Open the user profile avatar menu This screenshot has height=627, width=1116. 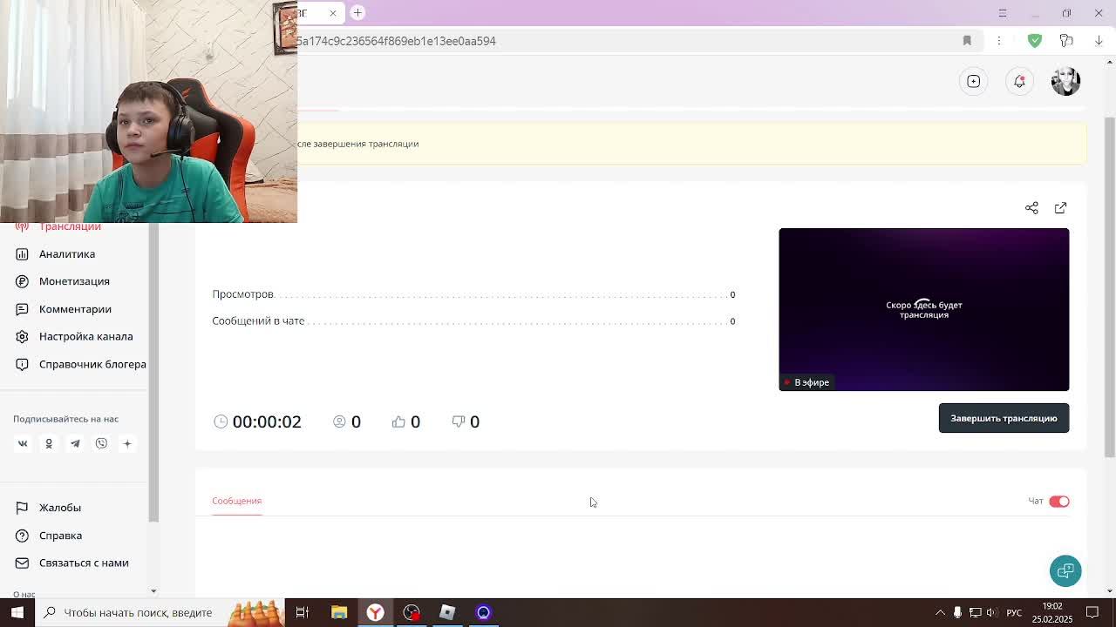coord(1065,81)
